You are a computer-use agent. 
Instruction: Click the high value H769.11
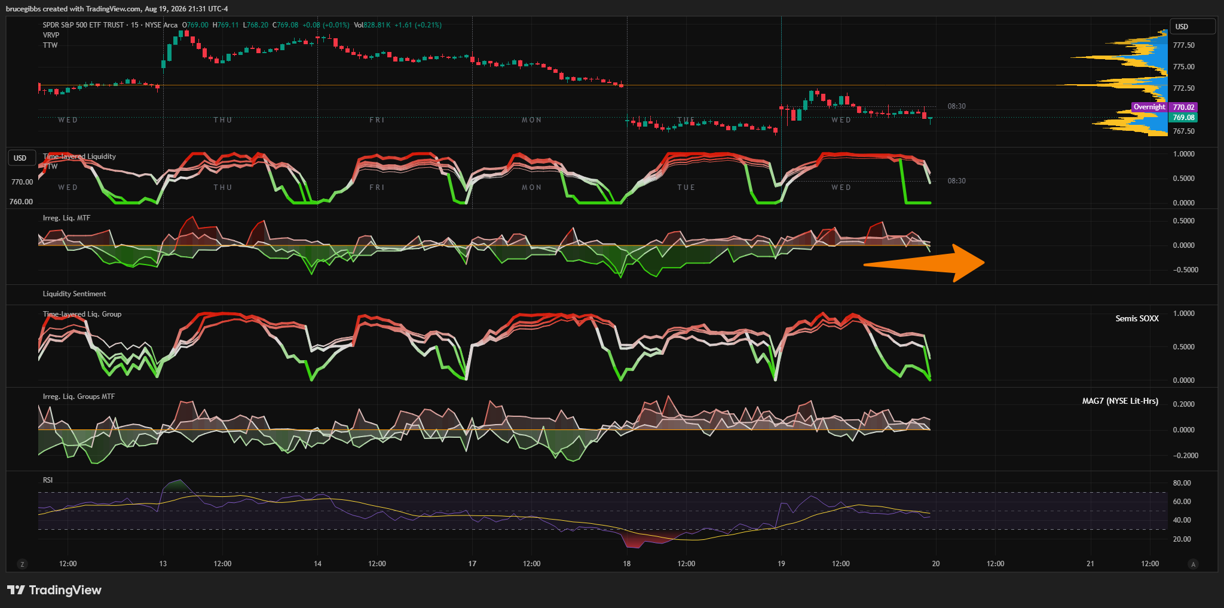click(226, 25)
